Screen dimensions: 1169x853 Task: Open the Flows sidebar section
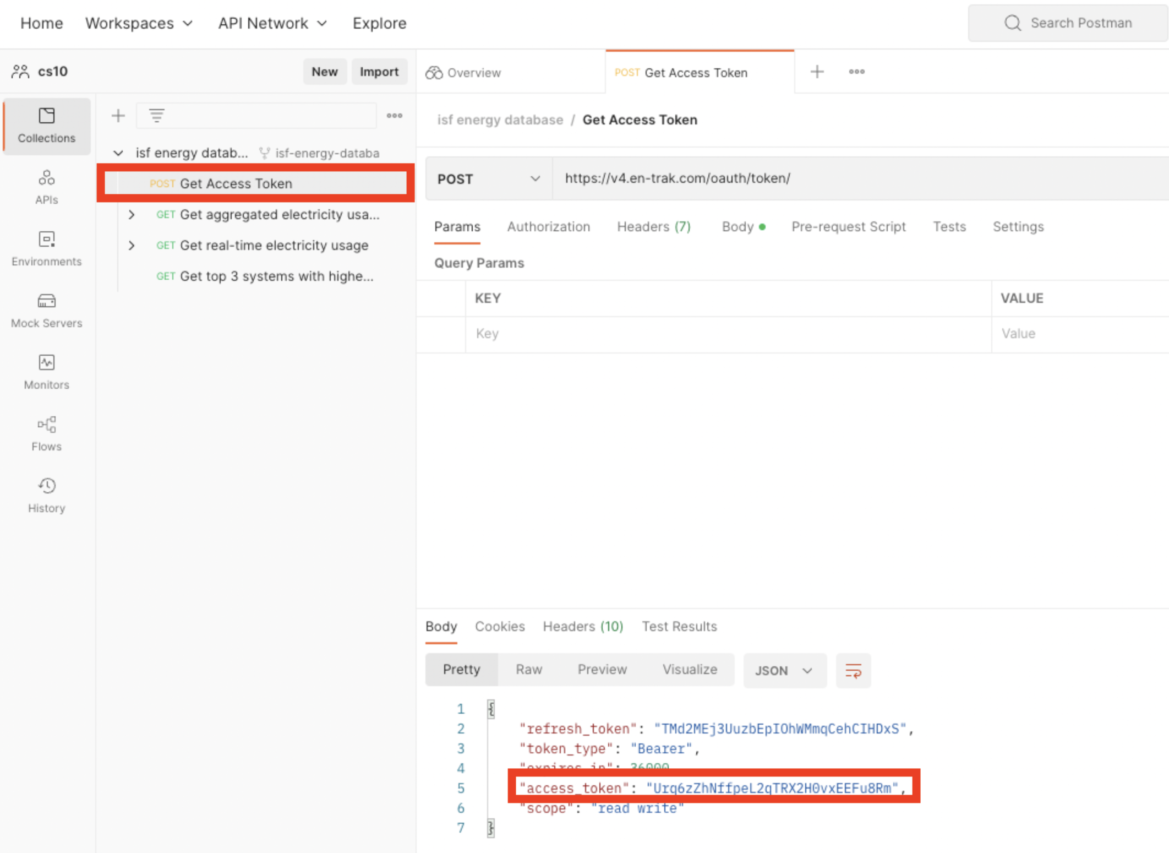[46, 434]
